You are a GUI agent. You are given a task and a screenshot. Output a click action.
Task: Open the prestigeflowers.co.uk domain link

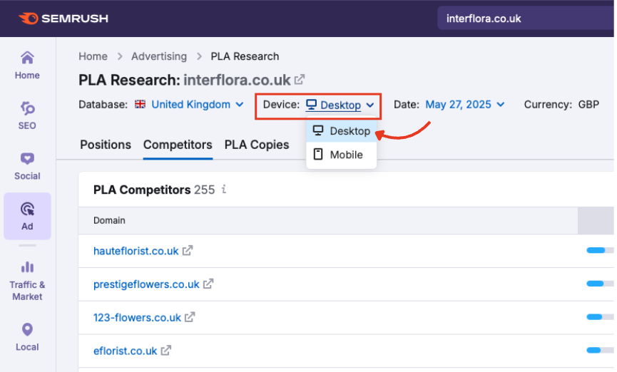click(146, 284)
